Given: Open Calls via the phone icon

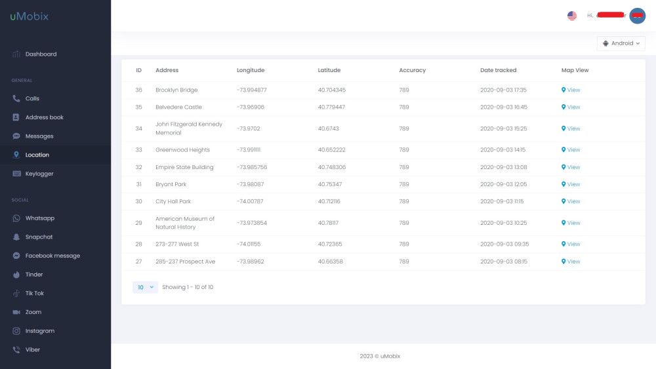Looking at the screenshot, I should (x=16, y=98).
